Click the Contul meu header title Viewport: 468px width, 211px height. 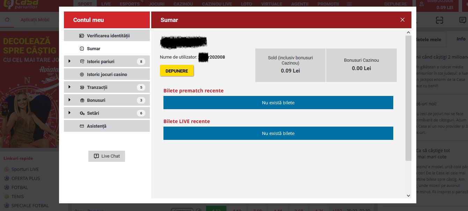(88, 20)
